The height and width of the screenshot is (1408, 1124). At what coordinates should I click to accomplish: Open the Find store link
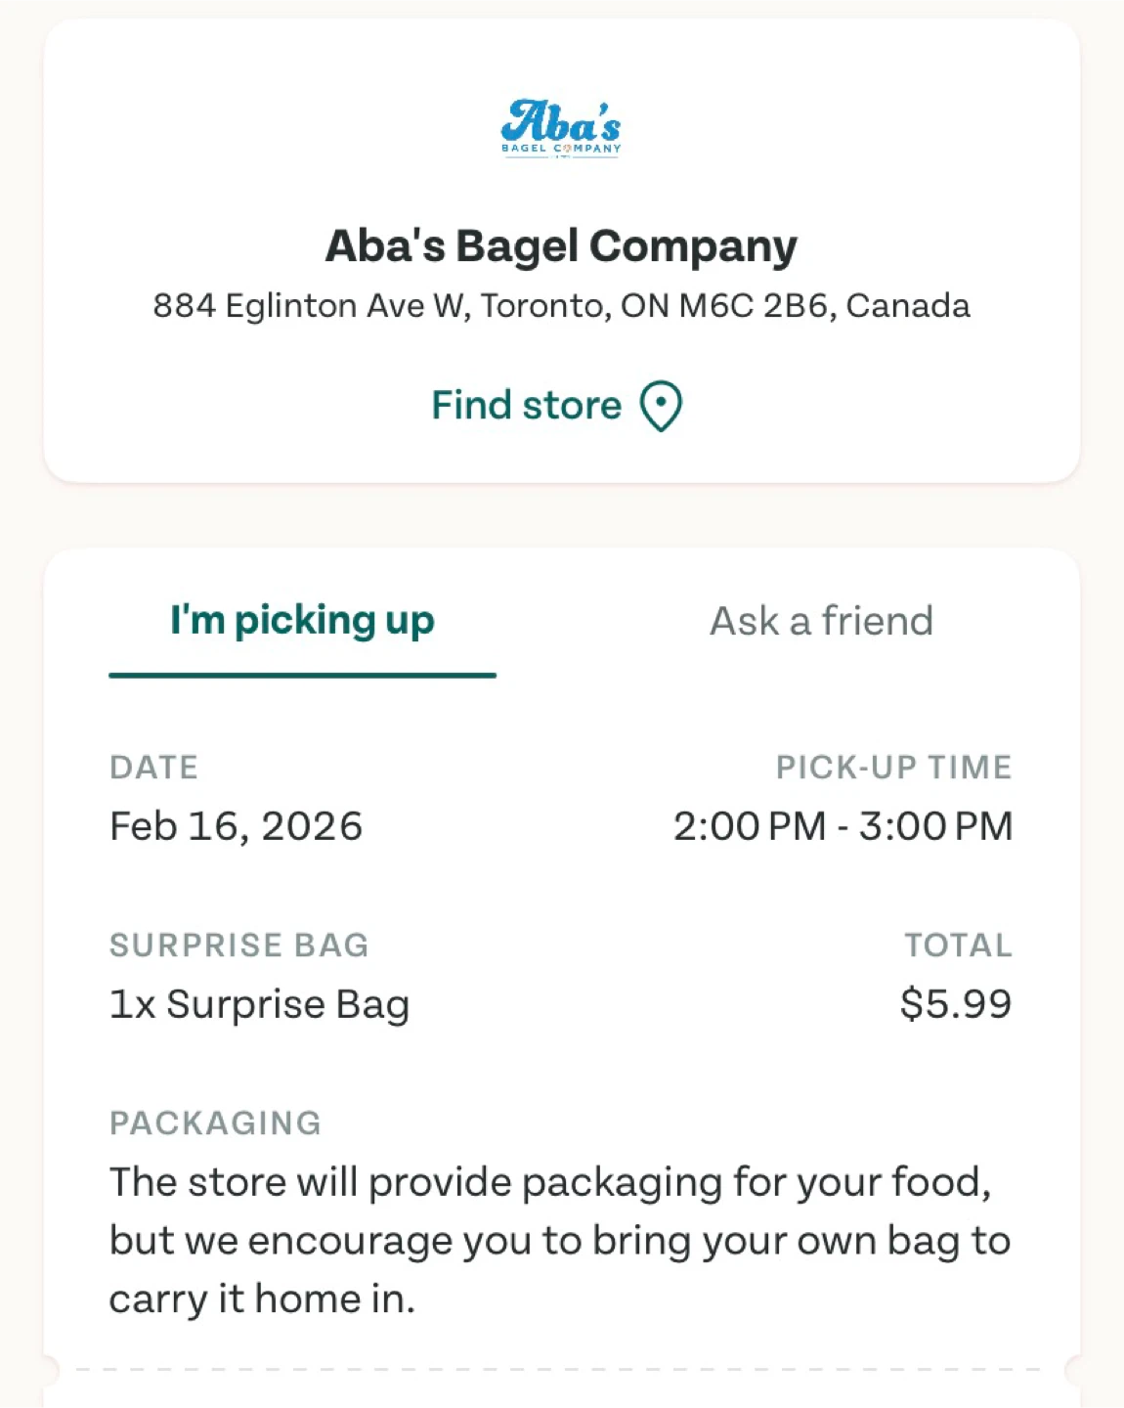[527, 406]
